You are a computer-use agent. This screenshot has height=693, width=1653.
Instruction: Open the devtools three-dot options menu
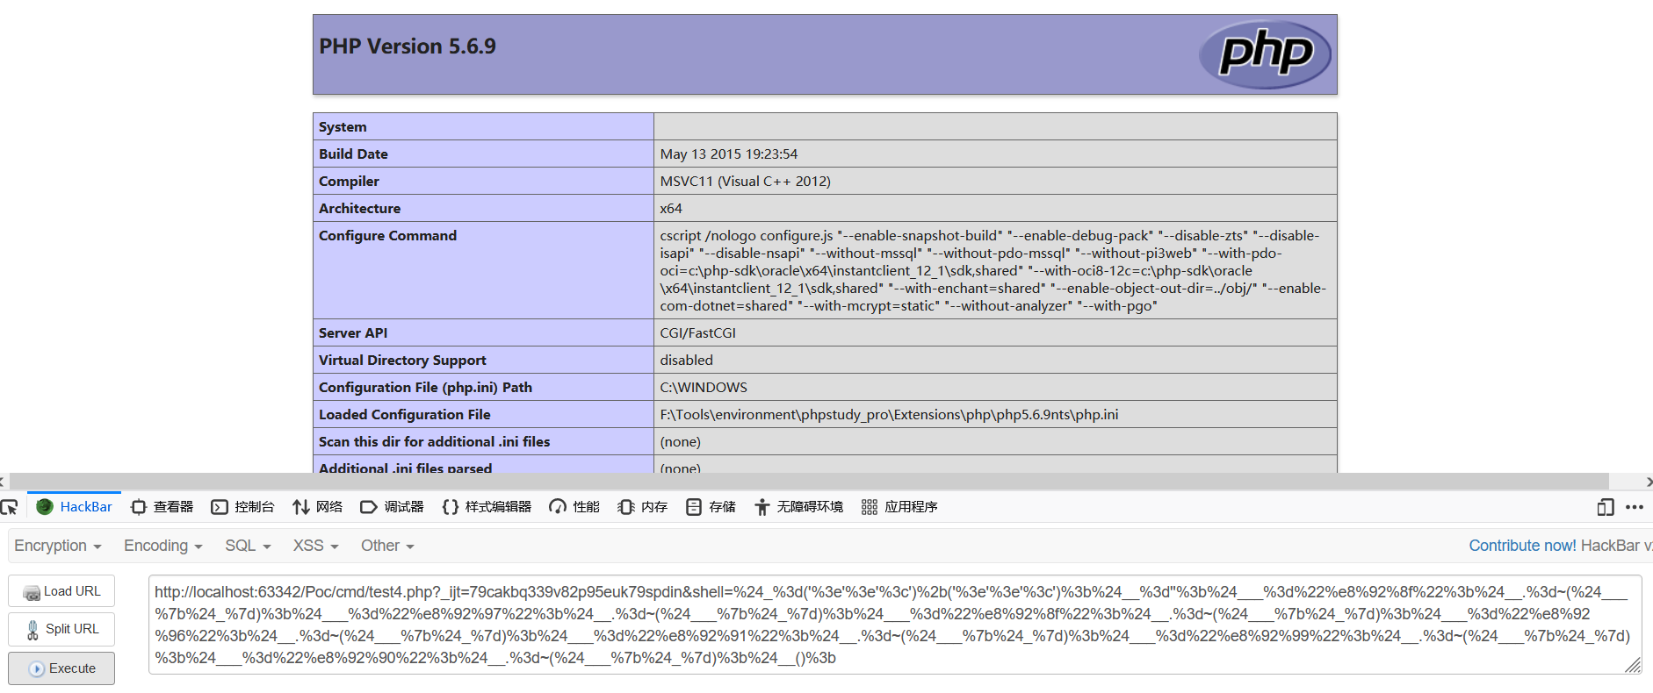(x=1634, y=507)
